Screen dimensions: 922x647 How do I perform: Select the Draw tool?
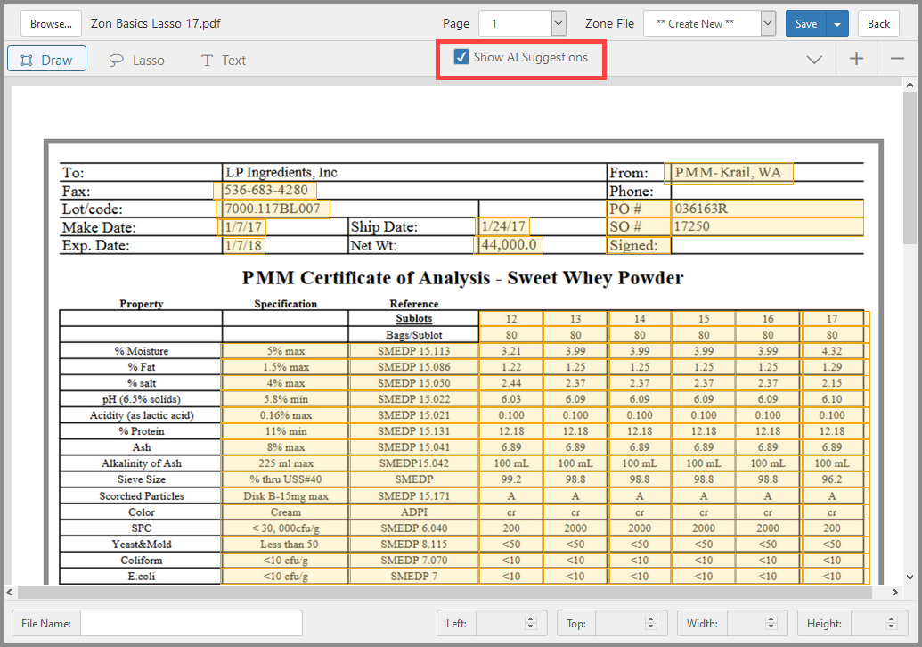point(46,60)
